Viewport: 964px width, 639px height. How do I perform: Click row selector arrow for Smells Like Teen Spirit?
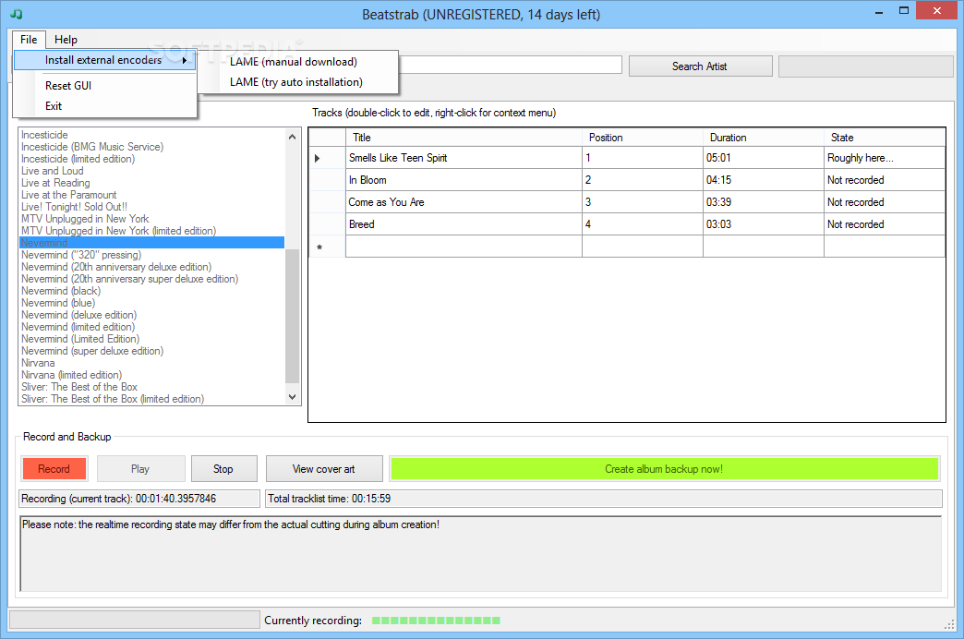pyautogui.click(x=327, y=158)
